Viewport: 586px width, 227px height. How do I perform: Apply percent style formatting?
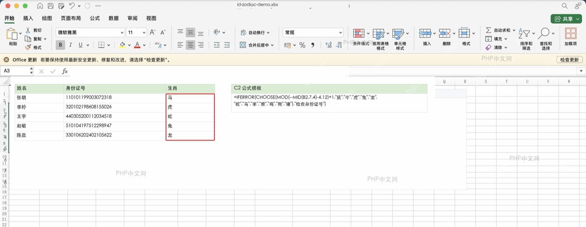(x=302, y=45)
